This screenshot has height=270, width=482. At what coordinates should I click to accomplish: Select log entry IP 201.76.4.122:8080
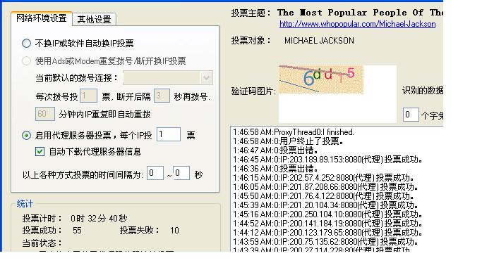coord(323,196)
